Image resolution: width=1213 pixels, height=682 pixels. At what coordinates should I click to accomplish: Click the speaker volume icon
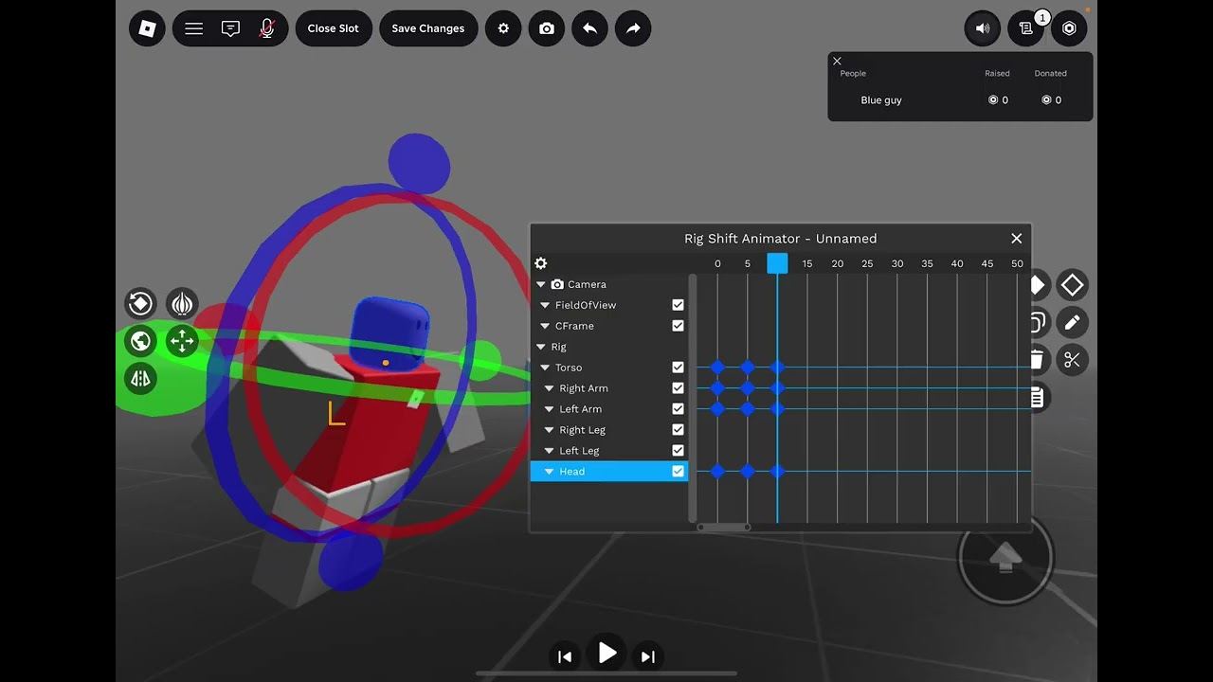[983, 28]
